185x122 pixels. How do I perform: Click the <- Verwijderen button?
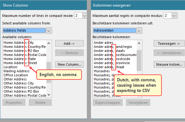169,53
